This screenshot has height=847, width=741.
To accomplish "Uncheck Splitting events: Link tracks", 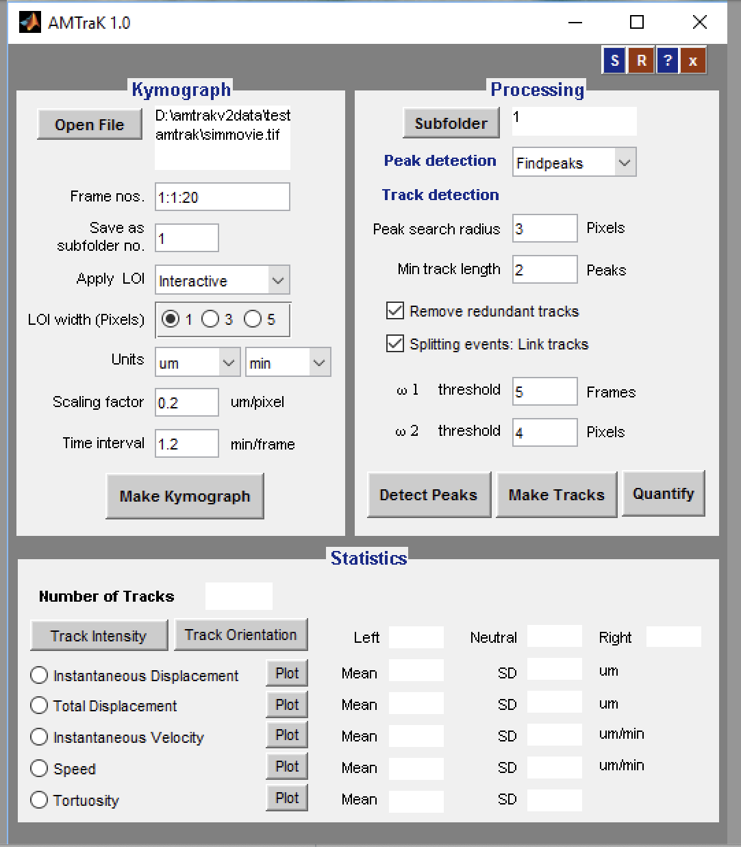I will (x=395, y=344).
